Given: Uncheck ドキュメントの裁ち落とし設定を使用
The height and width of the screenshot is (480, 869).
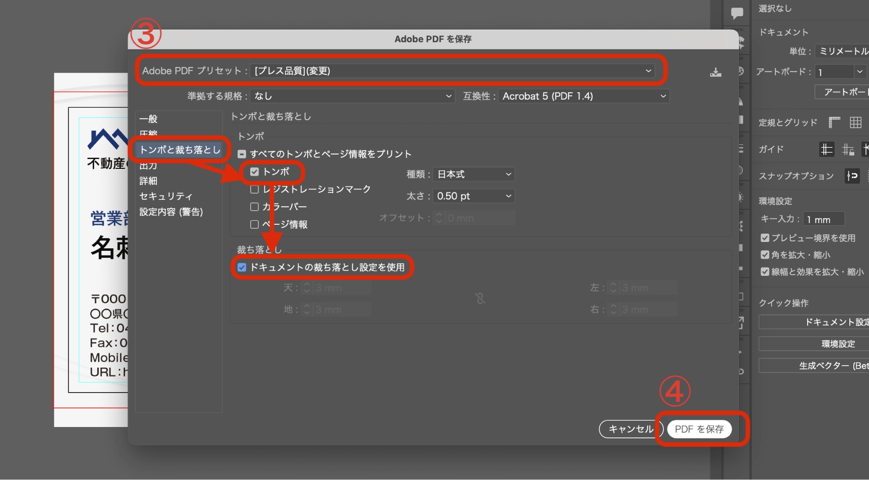Looking at the screenshot, I should [242, 267].
